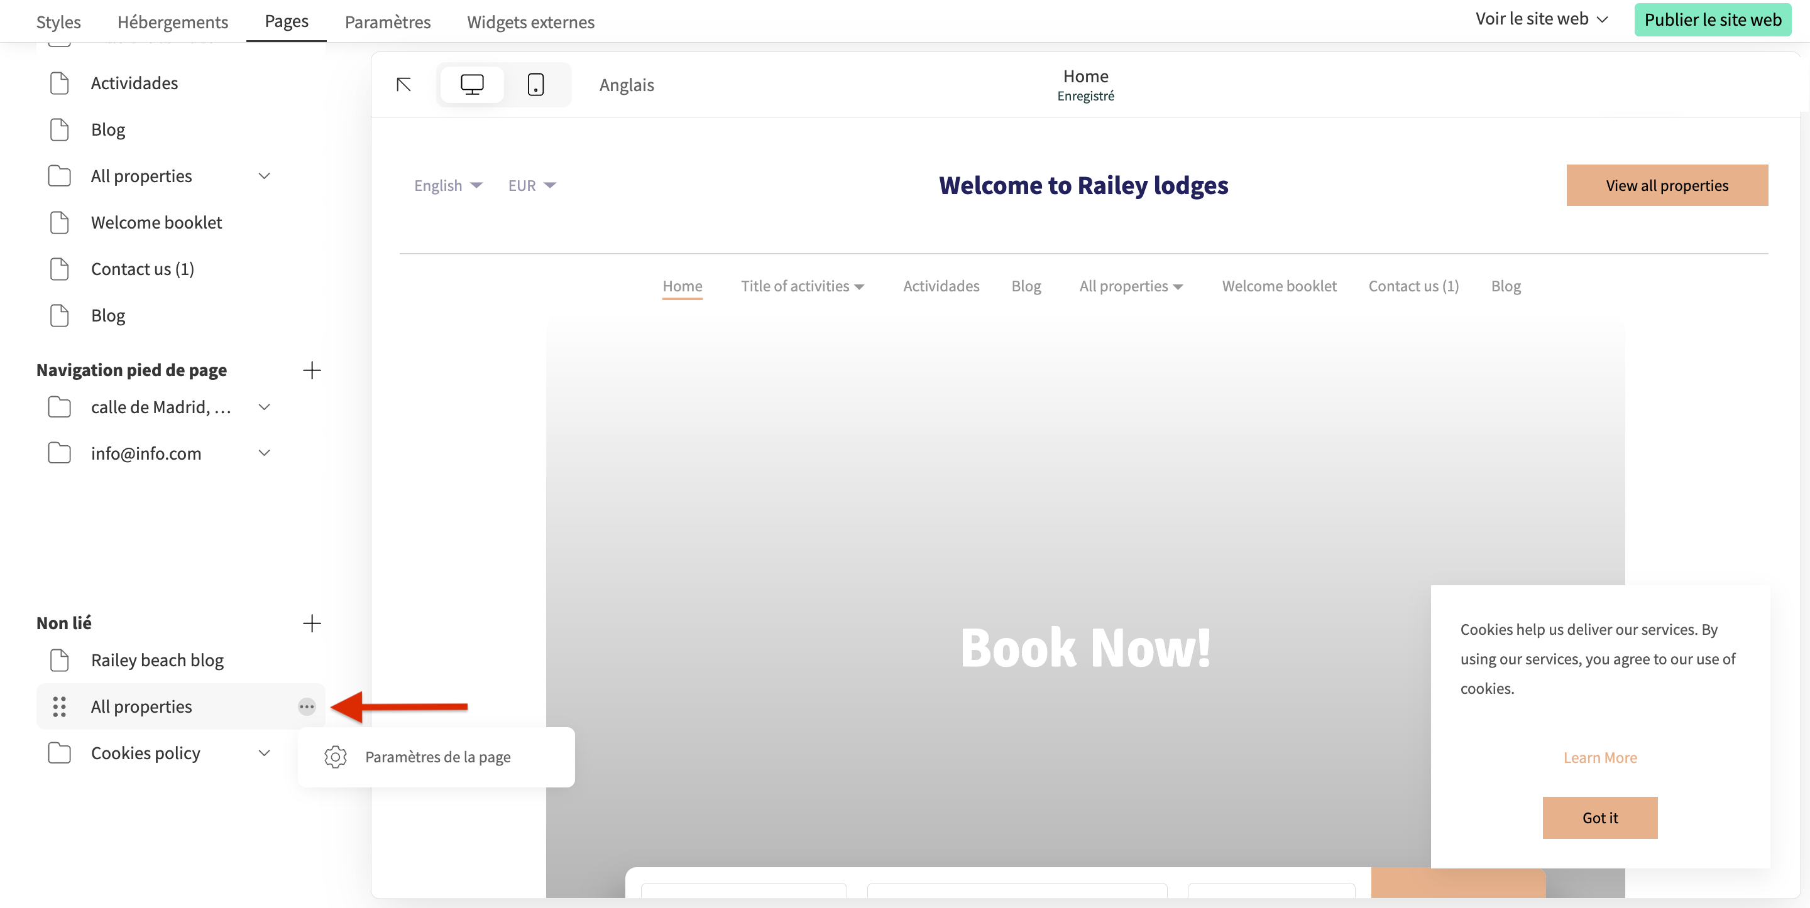The width and height of the screenshot is (1810, 908).
Task: Click drag handle icon of All properties
Action: pyautogui.click(x=60, y=706)
